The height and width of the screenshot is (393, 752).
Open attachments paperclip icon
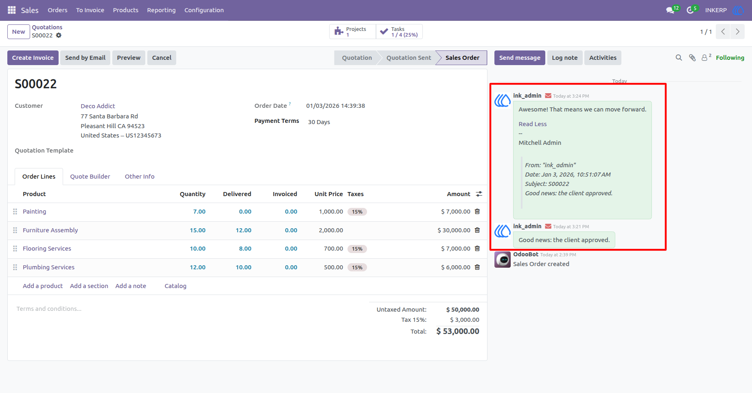692,58
